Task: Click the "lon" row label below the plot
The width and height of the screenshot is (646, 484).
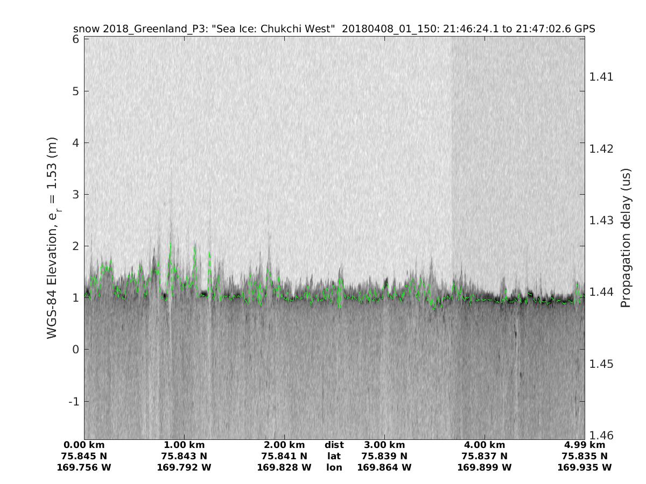Action: pos(334,467)
